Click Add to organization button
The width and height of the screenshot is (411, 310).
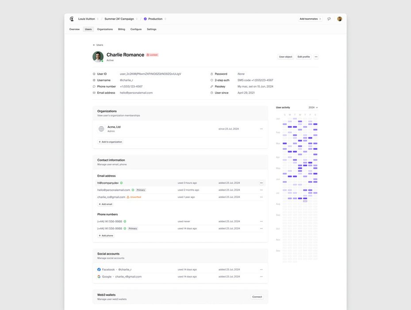(110, 142)
